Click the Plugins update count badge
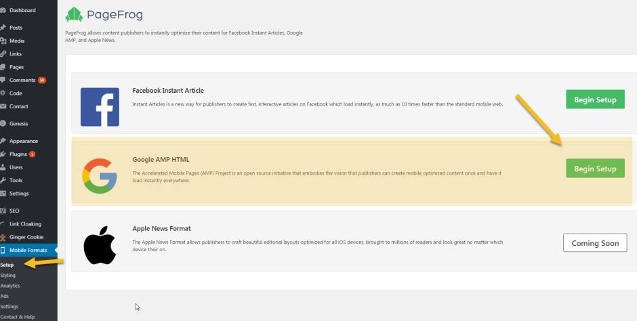Screen dimensions: 637x321 point(32,154)
